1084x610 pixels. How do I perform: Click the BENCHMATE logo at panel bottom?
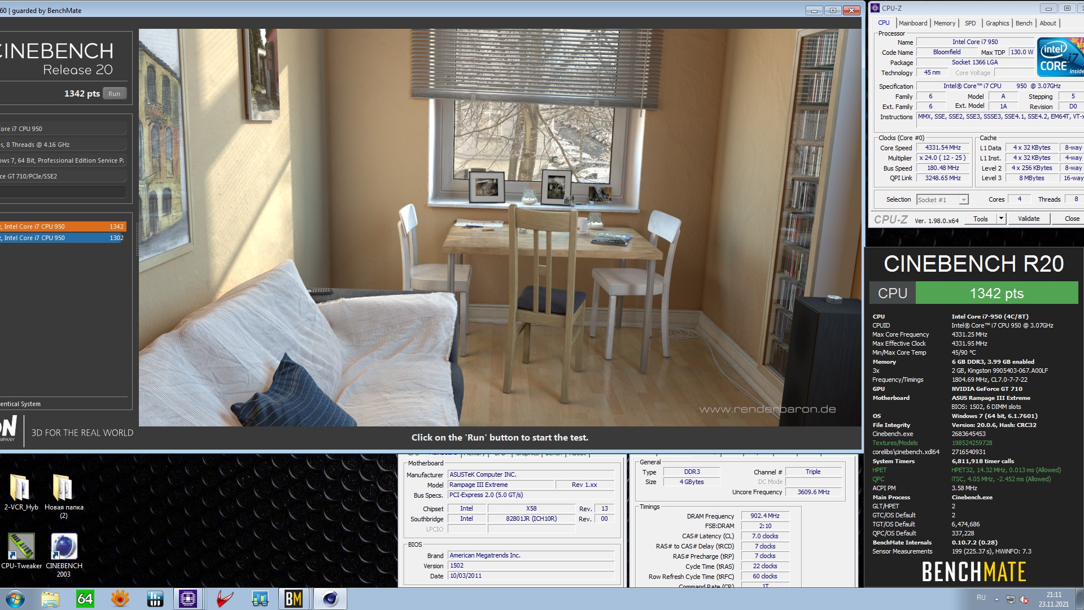coord(974,572)
